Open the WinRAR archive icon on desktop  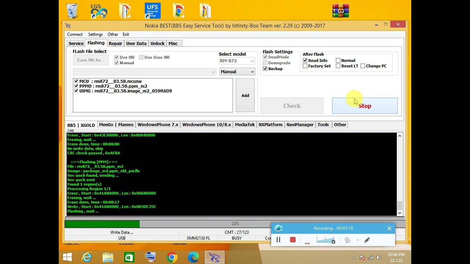340,11
